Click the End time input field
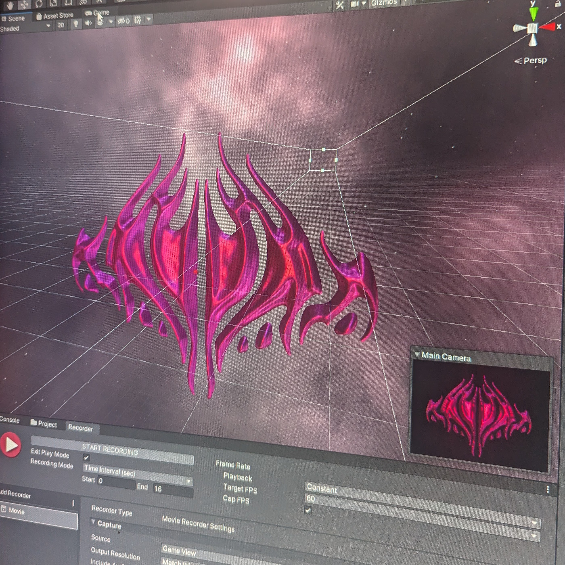Viewport: 565px width, 565px height. (172, 489)
